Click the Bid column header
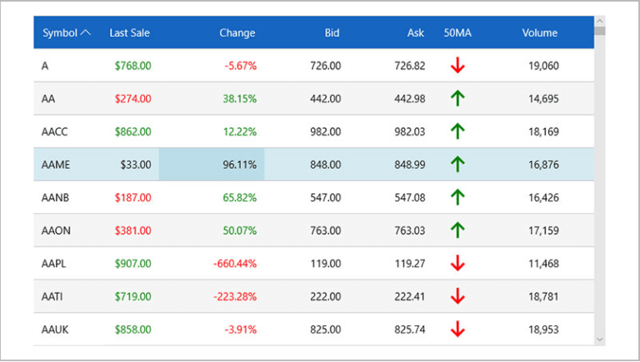 (332, 33)
